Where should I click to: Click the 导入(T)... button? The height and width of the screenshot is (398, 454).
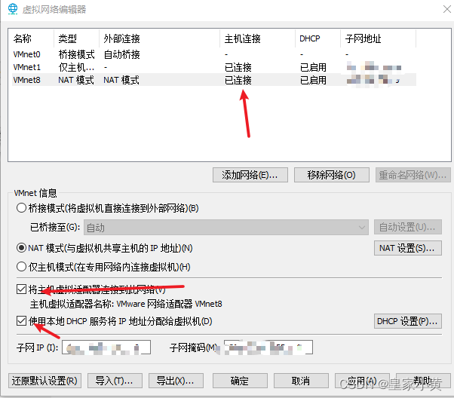(x=115, y=381)
